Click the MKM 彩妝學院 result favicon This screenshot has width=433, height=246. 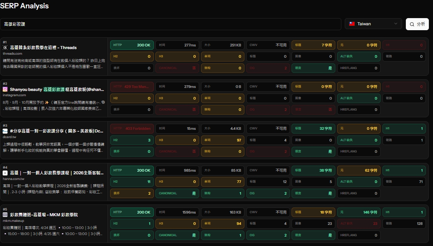tap(5, 215)
